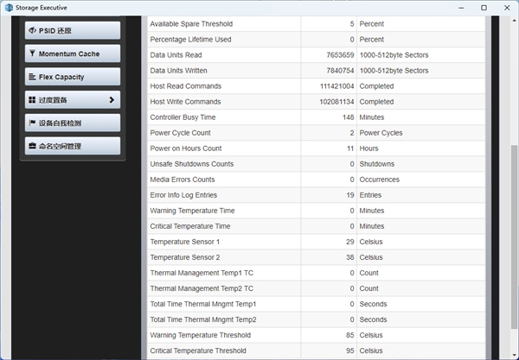Minimize the Storage Executive window
This screenshot has width=519, height=360.
pyautogui.click(x=461, y=8)
